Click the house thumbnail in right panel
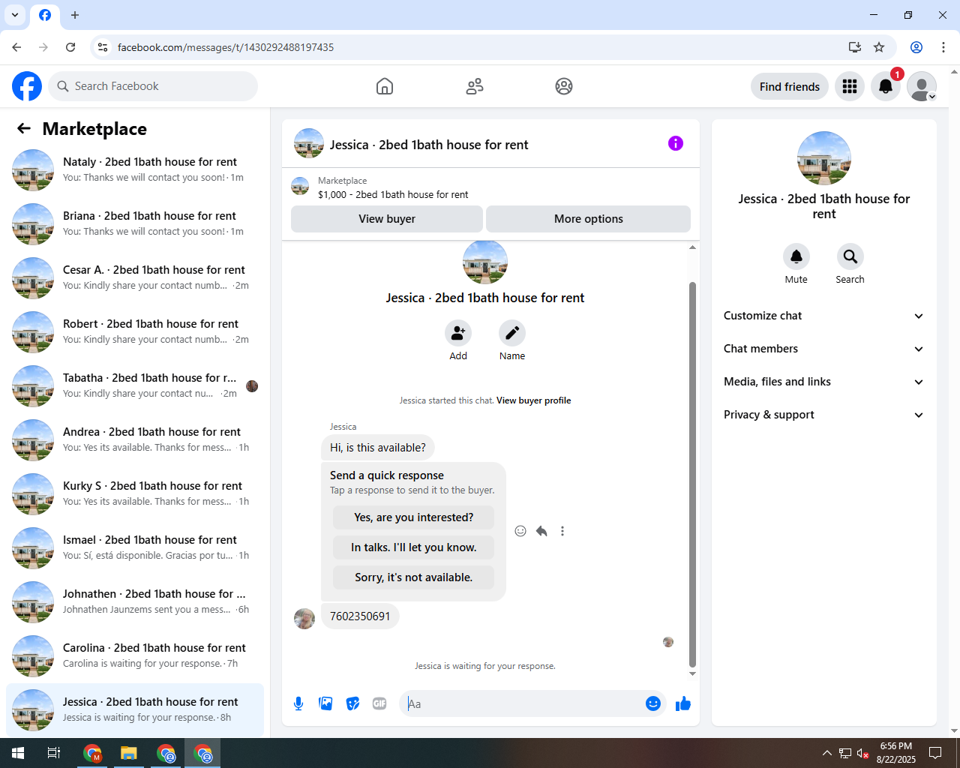Screen dimensions: 960x768 [824, 158]
